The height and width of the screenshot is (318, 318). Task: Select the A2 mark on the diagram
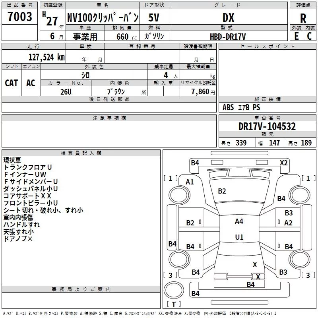[288, 223]
